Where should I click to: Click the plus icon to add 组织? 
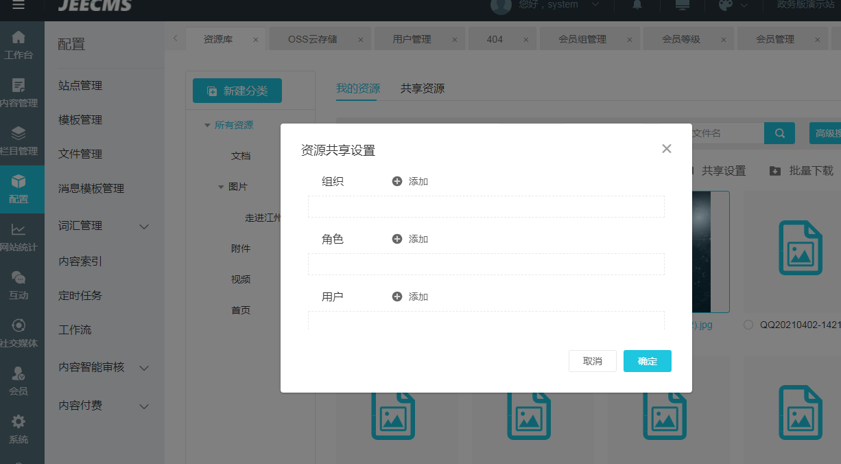(x=397, y=181)
